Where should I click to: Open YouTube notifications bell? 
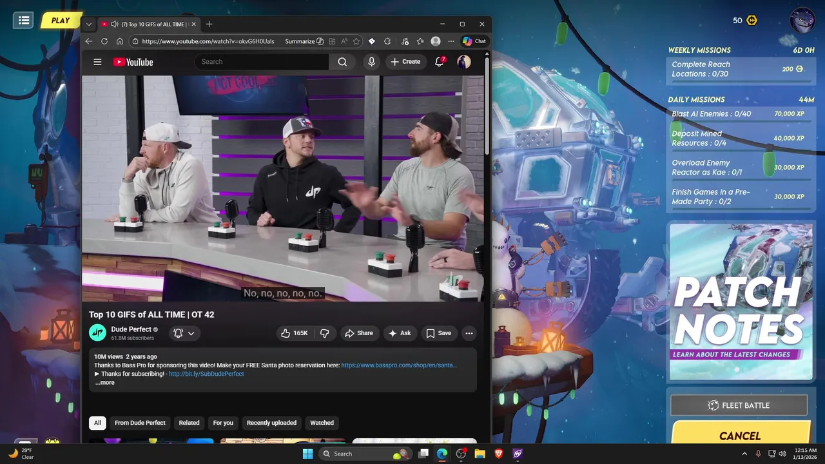coord(440,62)
